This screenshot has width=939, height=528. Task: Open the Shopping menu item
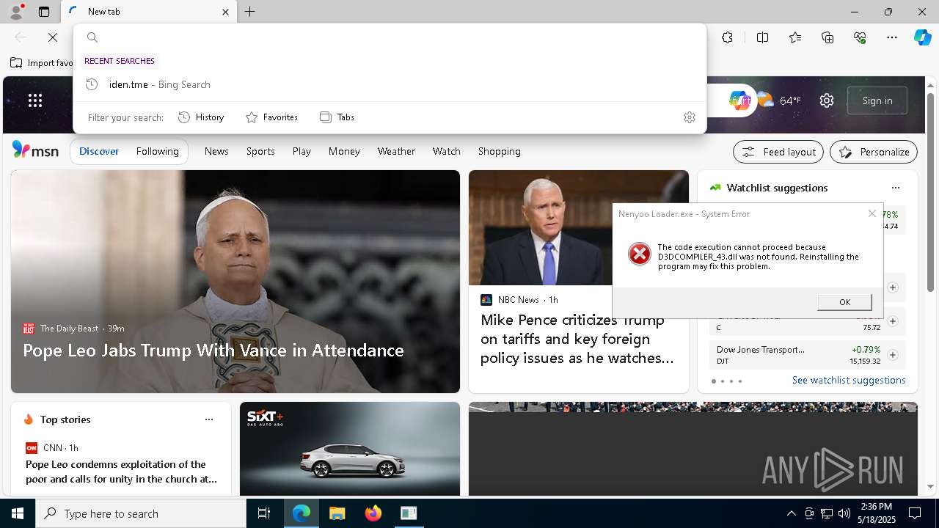[x=499, y=151]
